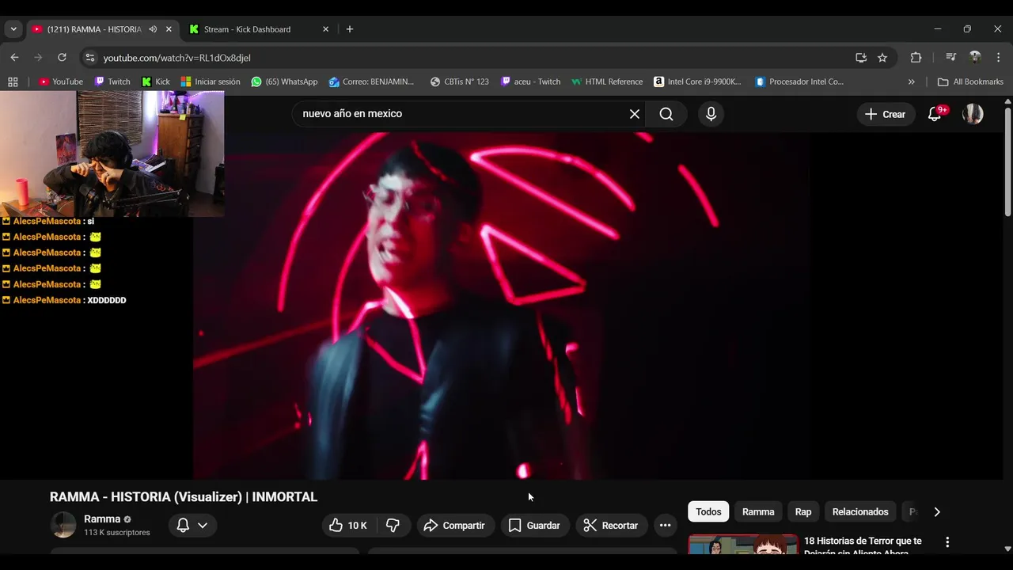The image size is (1013, 570).
Task: Open the apps grid in bookmarks bar
Action: click(13, 82)
